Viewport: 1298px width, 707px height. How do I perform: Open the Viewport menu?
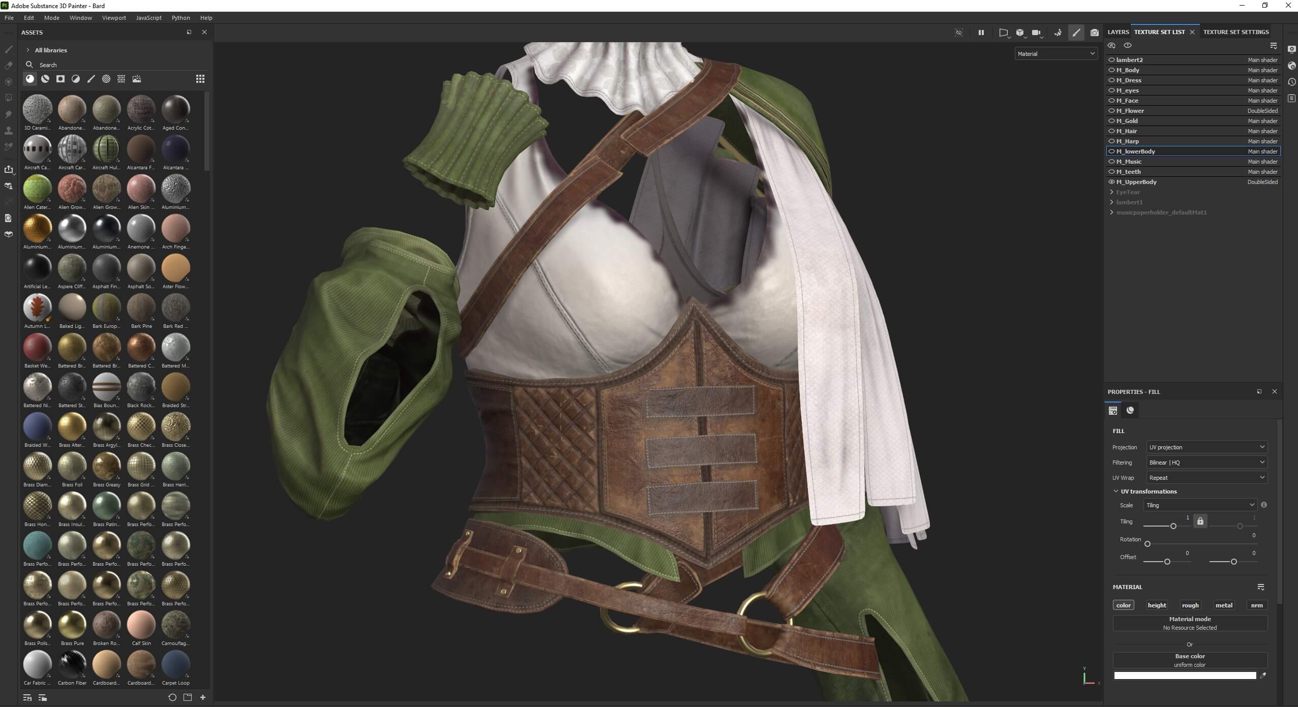113,18
